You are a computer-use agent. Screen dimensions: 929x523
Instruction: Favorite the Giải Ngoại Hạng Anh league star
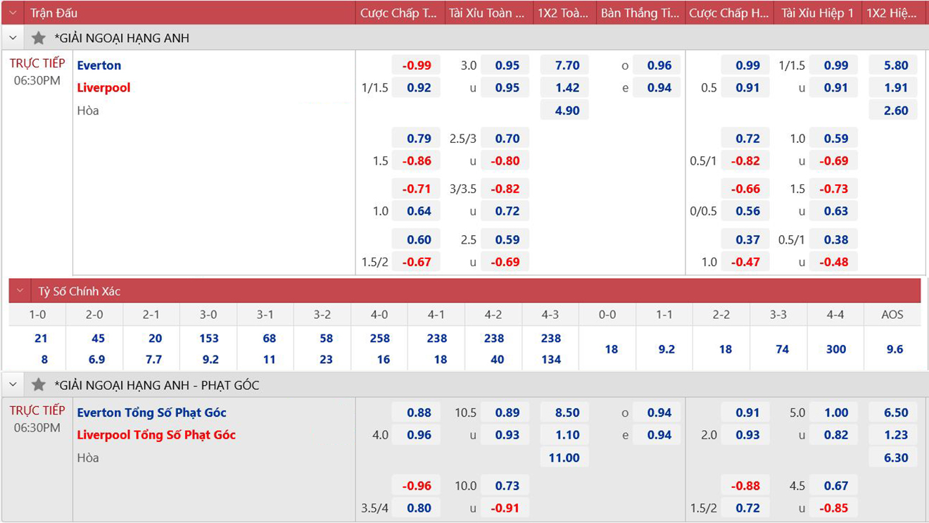click(x=39, y=38)
